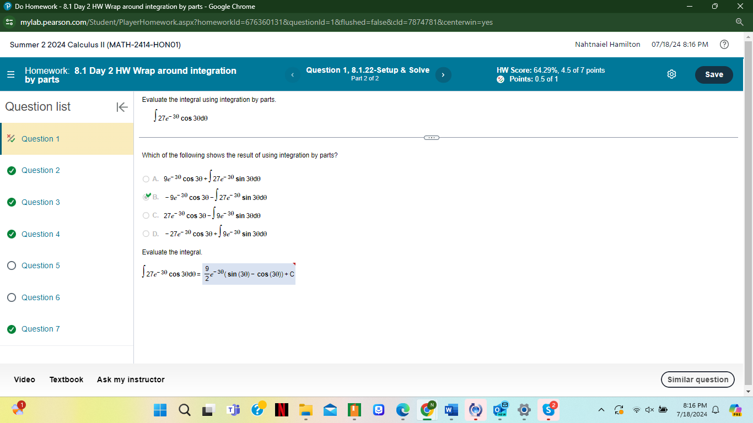Screen dimensions: 753x423
Task: Open Task View on taskbar
Action: 209,410
